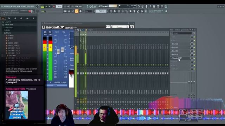Adjust the main volume knob
Screen dimensions: 225x126
[x=38, y=6]
